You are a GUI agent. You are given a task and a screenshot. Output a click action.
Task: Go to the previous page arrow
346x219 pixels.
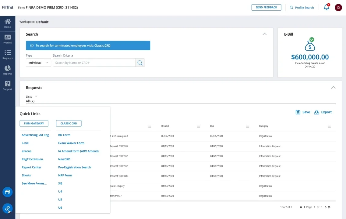click(304, 207)
